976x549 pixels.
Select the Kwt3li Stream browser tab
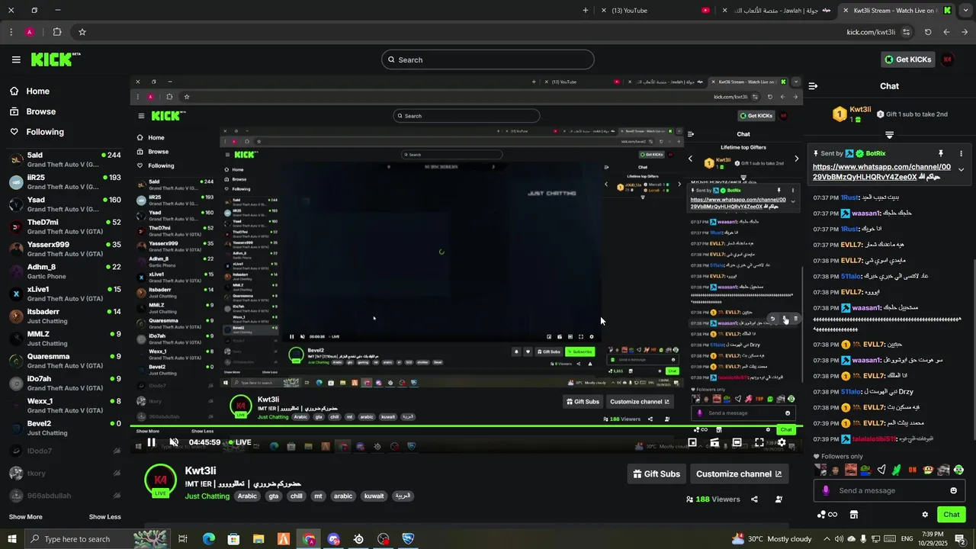(896, 10)
